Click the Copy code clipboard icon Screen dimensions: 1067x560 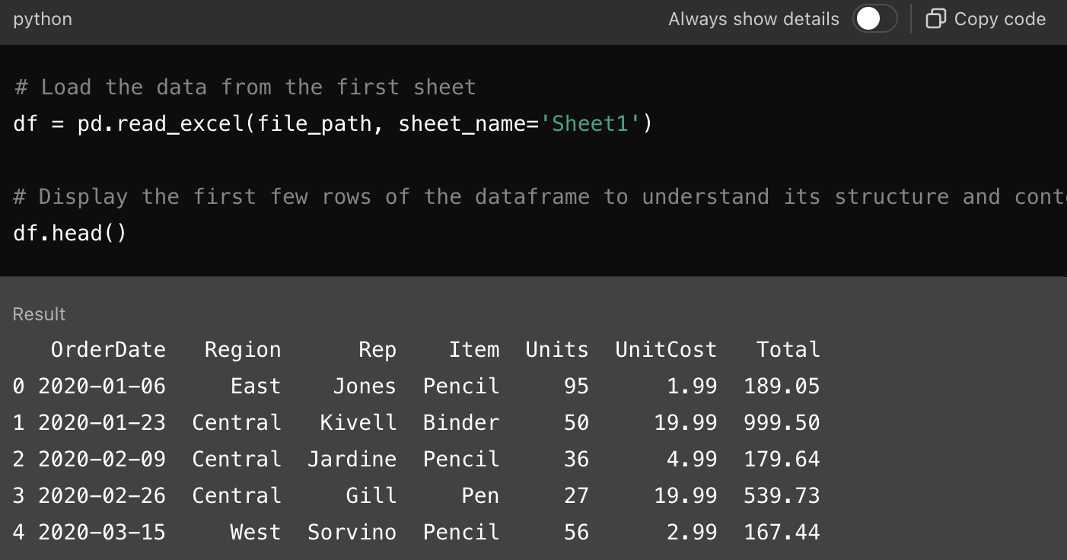[935, 19]
